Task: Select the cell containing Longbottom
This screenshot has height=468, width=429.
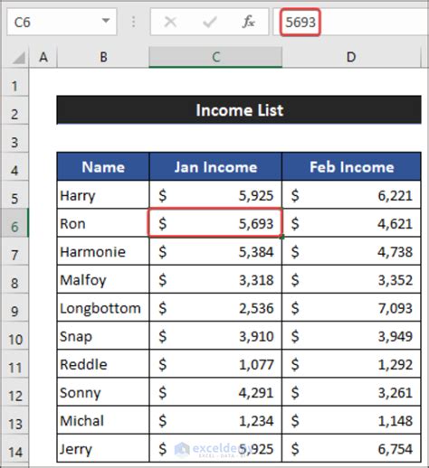Action: point(103,308)
